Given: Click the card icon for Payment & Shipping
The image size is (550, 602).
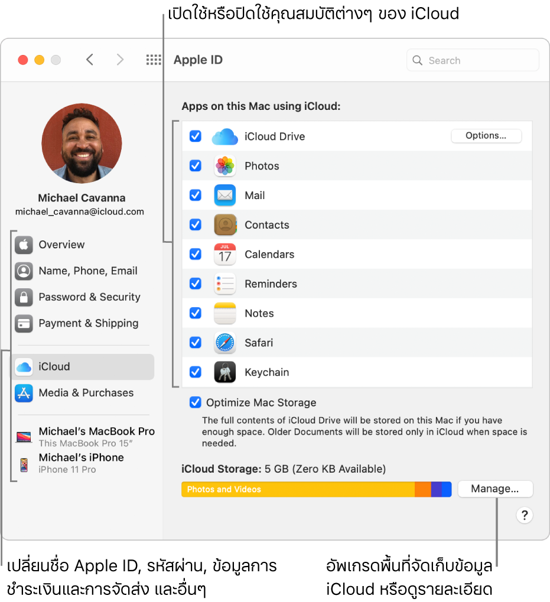Looking at the screenshot, I should (24, 323).
